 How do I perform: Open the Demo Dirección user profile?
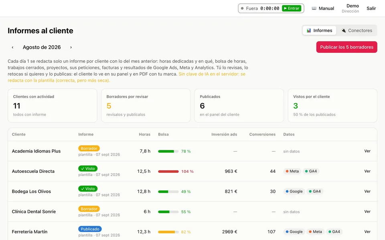click(x=351, y=8)
